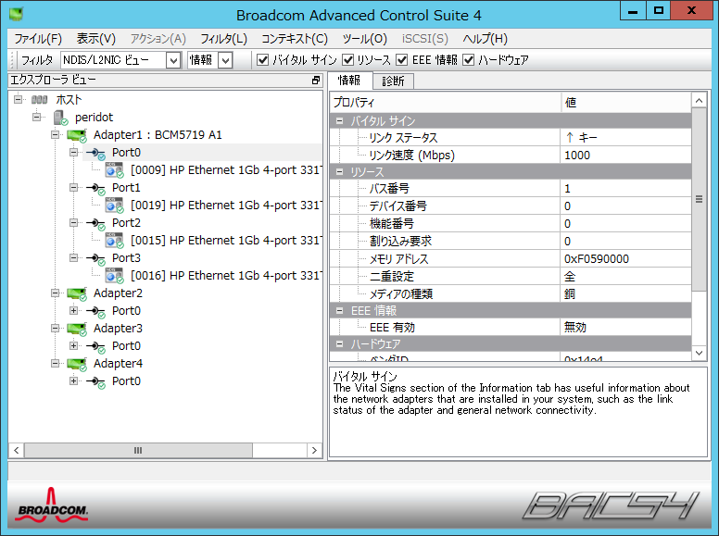Click the Adapter4 network card icon

pos(77,364)
